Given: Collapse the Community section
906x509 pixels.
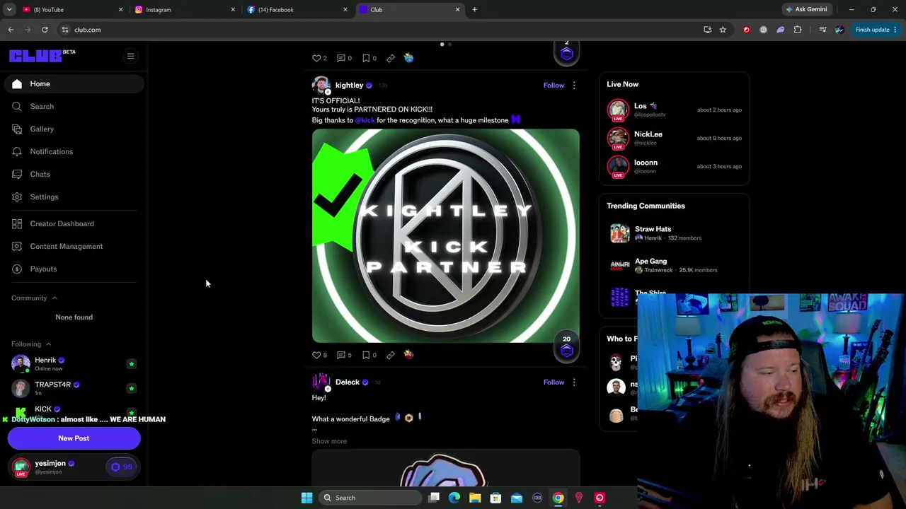Looking at the screenshot, I should [34, 298].
